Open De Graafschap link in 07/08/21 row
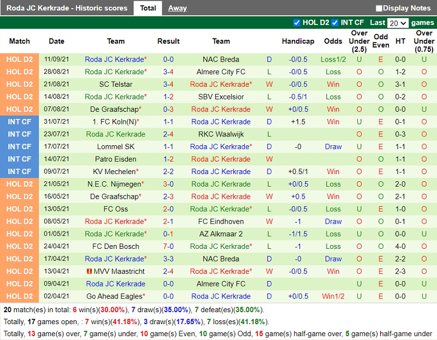Image resolution: width=437 pixels, height=340 pixels. tap(114, 110)
